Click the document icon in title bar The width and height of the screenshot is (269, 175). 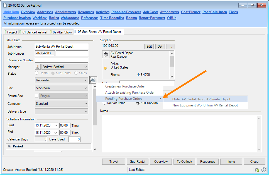pos(5,5)
